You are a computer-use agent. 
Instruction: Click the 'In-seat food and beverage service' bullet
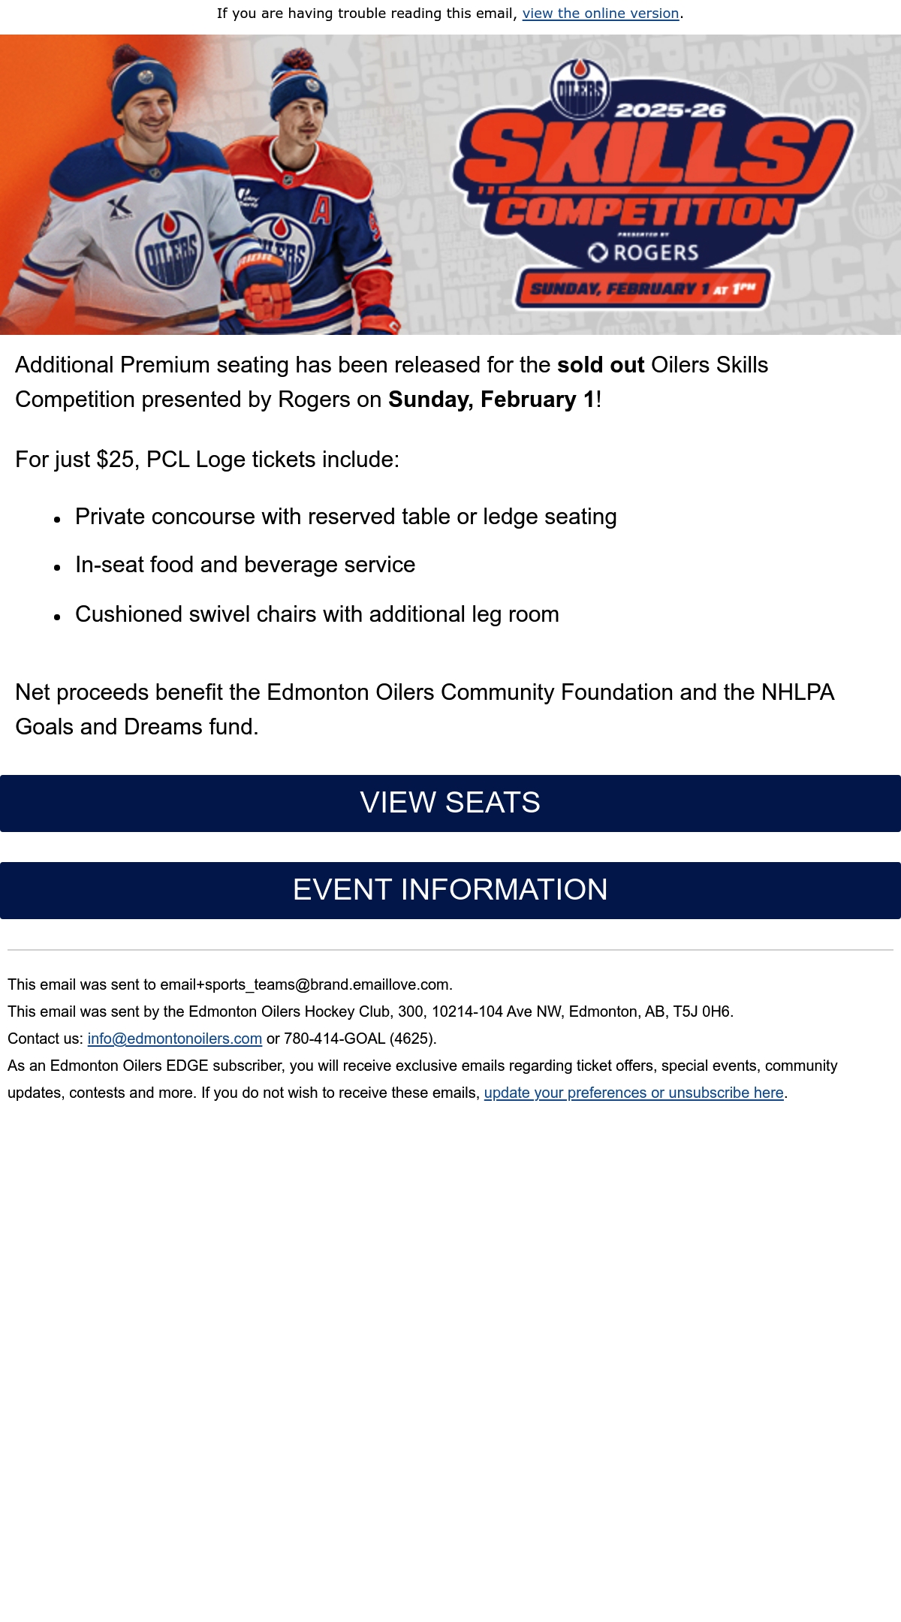(246, 565)
